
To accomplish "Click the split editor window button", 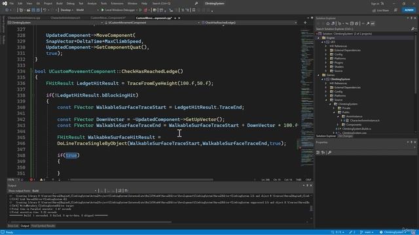I will pyautogui.click(x=305, y=23).
